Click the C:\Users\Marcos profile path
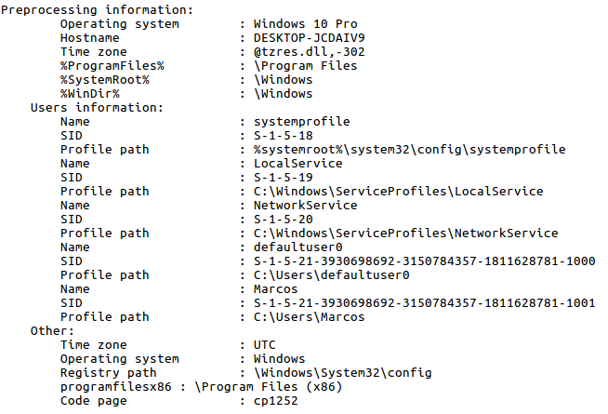This screenshot has height=414, width=608. pos(310,316)
